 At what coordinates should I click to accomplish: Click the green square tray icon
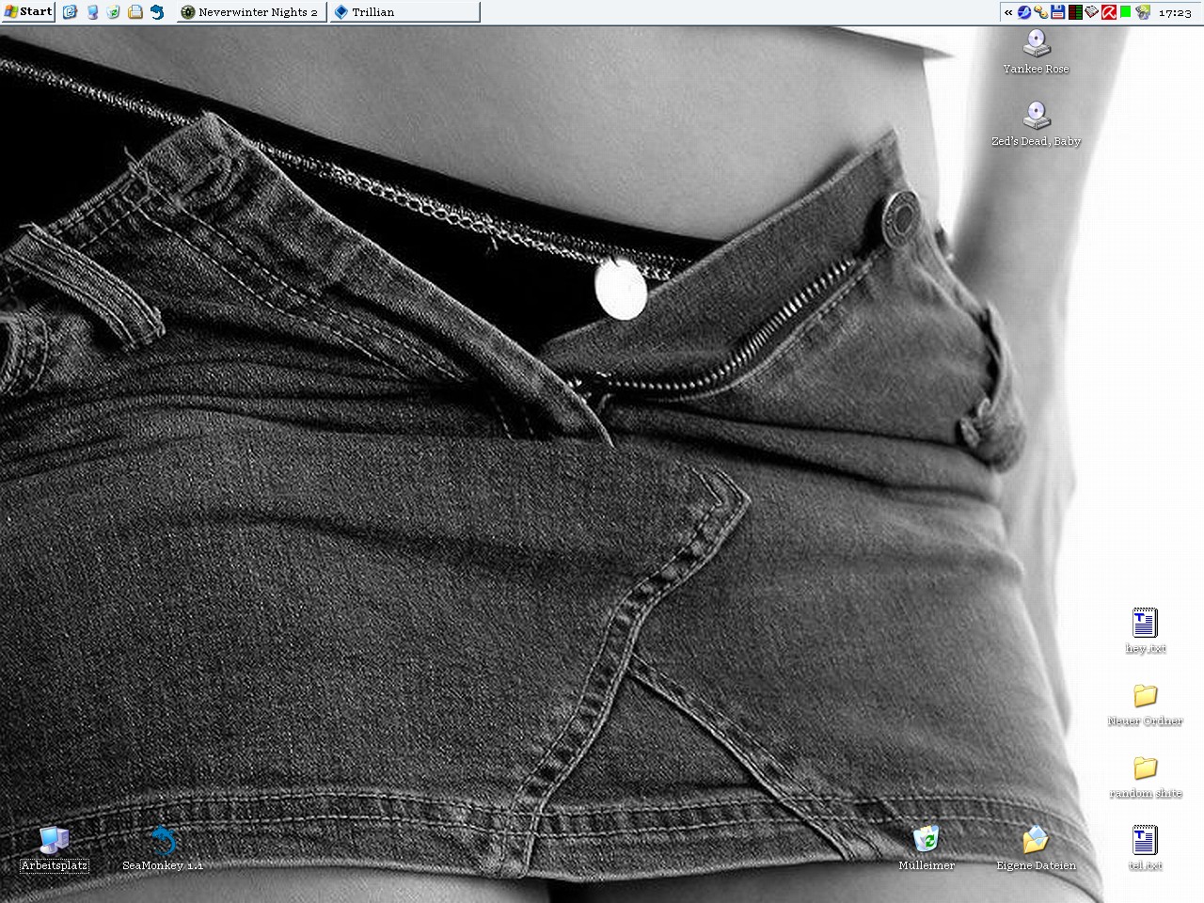[1125, 12]
